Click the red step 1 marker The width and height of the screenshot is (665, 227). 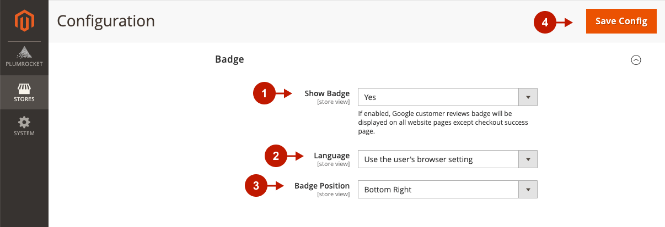coord(264,93)
